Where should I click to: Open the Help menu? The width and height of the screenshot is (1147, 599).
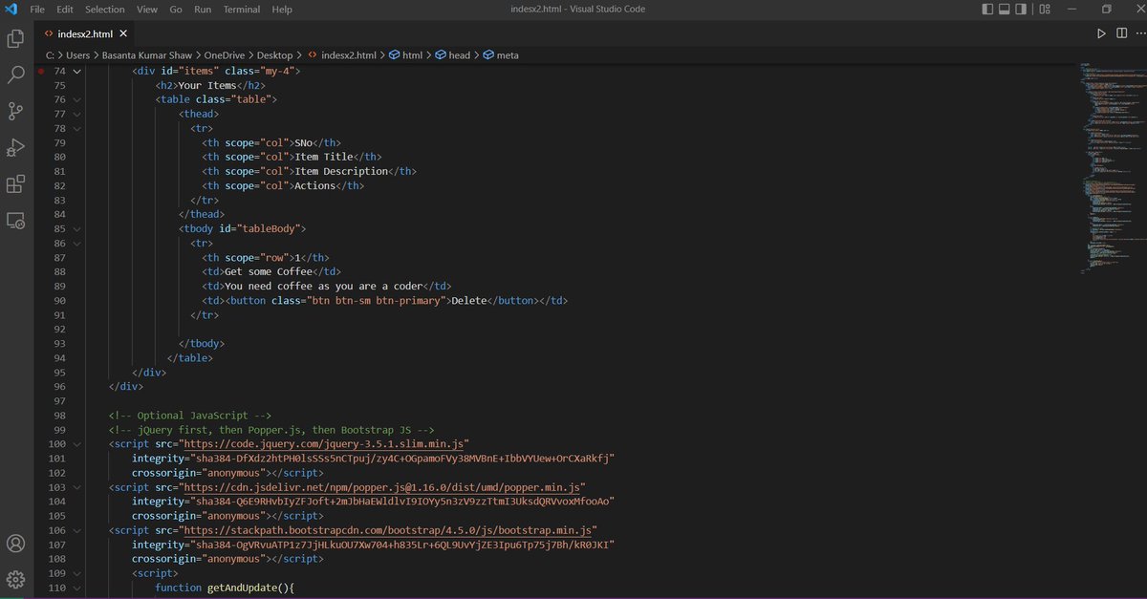[282, 9]
